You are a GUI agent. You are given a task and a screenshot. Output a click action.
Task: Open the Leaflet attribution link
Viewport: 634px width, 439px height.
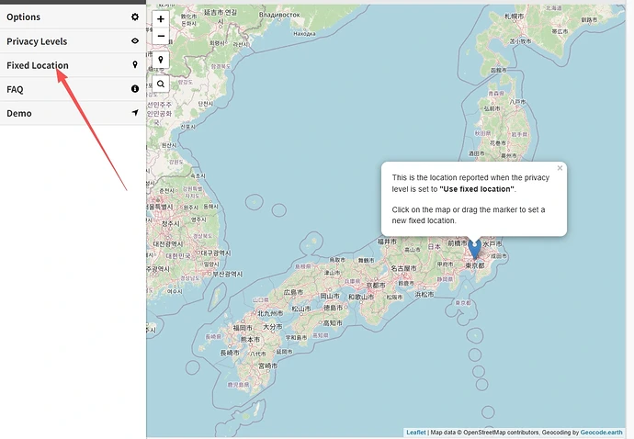(x=416, y=433)
